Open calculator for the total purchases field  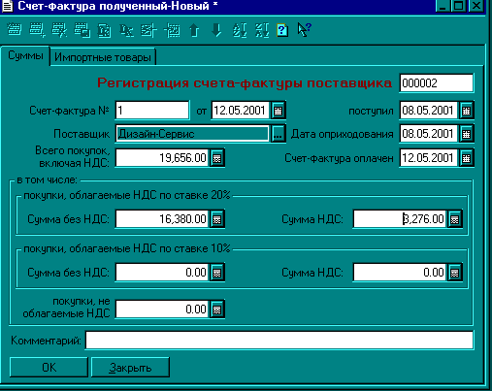pos(217,158)
